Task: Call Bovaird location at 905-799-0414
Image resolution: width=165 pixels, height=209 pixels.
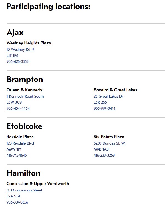Action: pyautogui.click(x=104, y=108)
